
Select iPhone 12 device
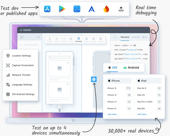point(119,109)
